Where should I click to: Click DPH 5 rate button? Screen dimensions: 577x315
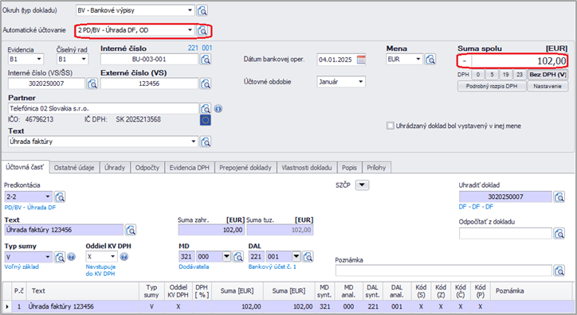click(492, 75)
